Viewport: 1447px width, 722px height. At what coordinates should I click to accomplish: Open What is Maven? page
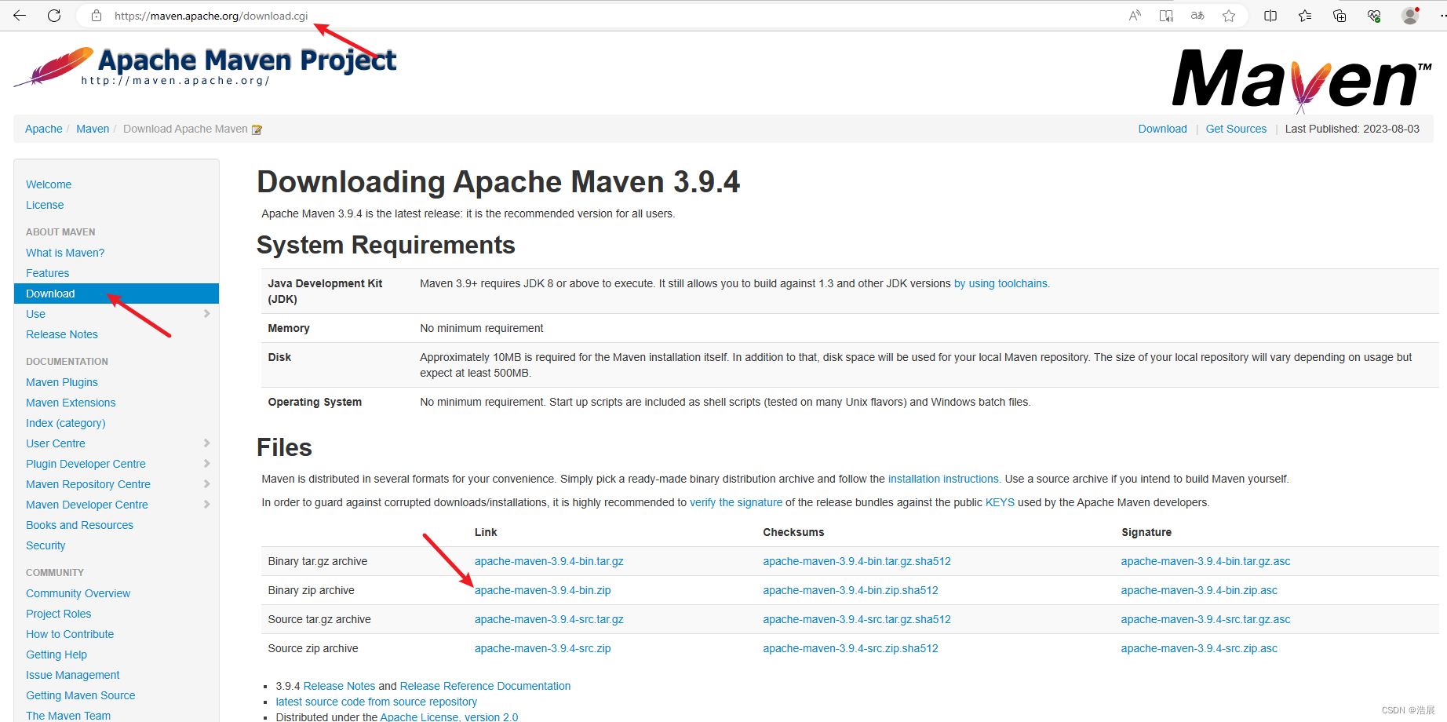click(x=65, y=253)
